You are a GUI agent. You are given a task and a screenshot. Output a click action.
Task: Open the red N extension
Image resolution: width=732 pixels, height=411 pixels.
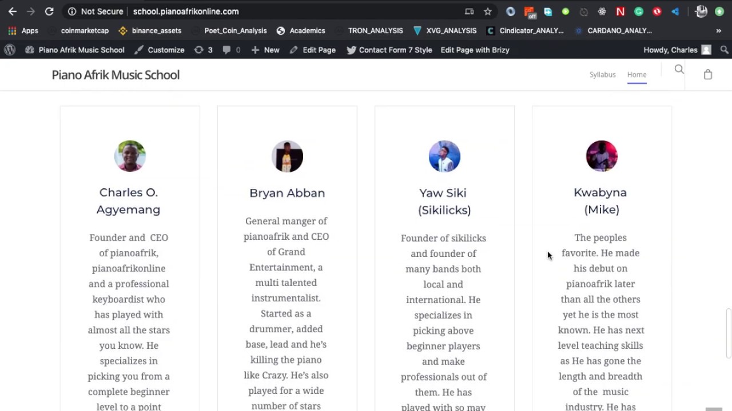pos(620,11)
